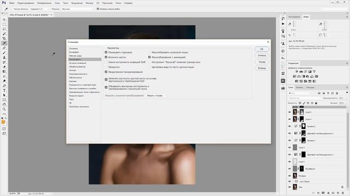Select the Type tool
Screen dimensions: 350x196
(4, 90)
